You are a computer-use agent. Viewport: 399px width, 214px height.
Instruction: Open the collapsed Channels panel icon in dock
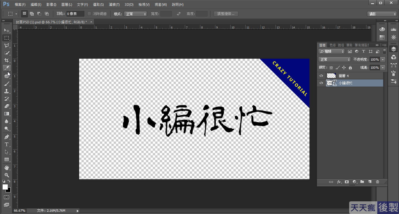(x=394, y=57)
